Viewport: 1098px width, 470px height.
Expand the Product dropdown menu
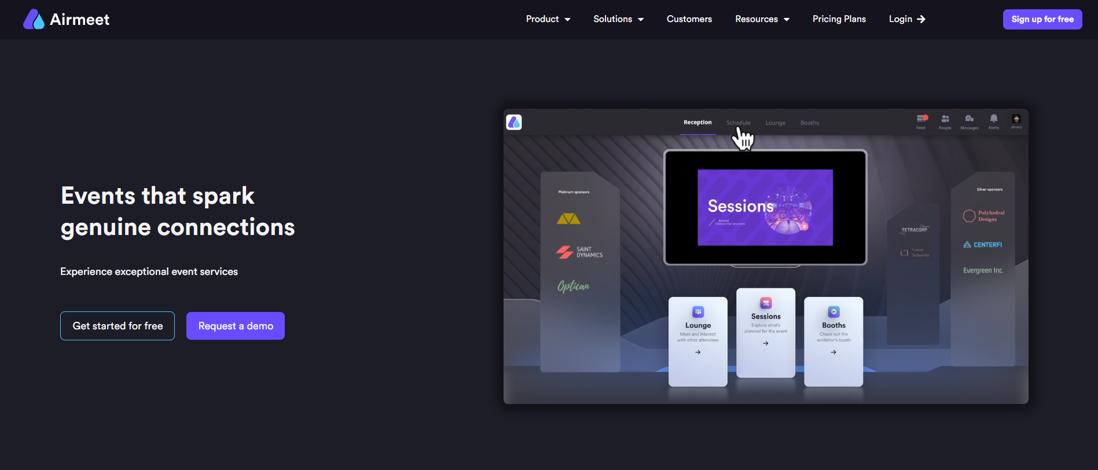(548, 19)
